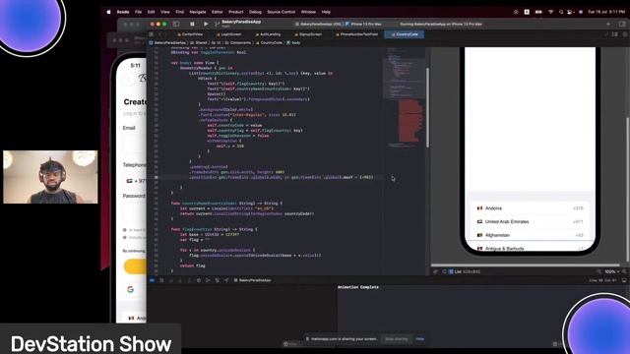The width and height of the screenshot is (630, 354).
Task: Select Afghanistan row in preview list
Action: tap(530, 235)
